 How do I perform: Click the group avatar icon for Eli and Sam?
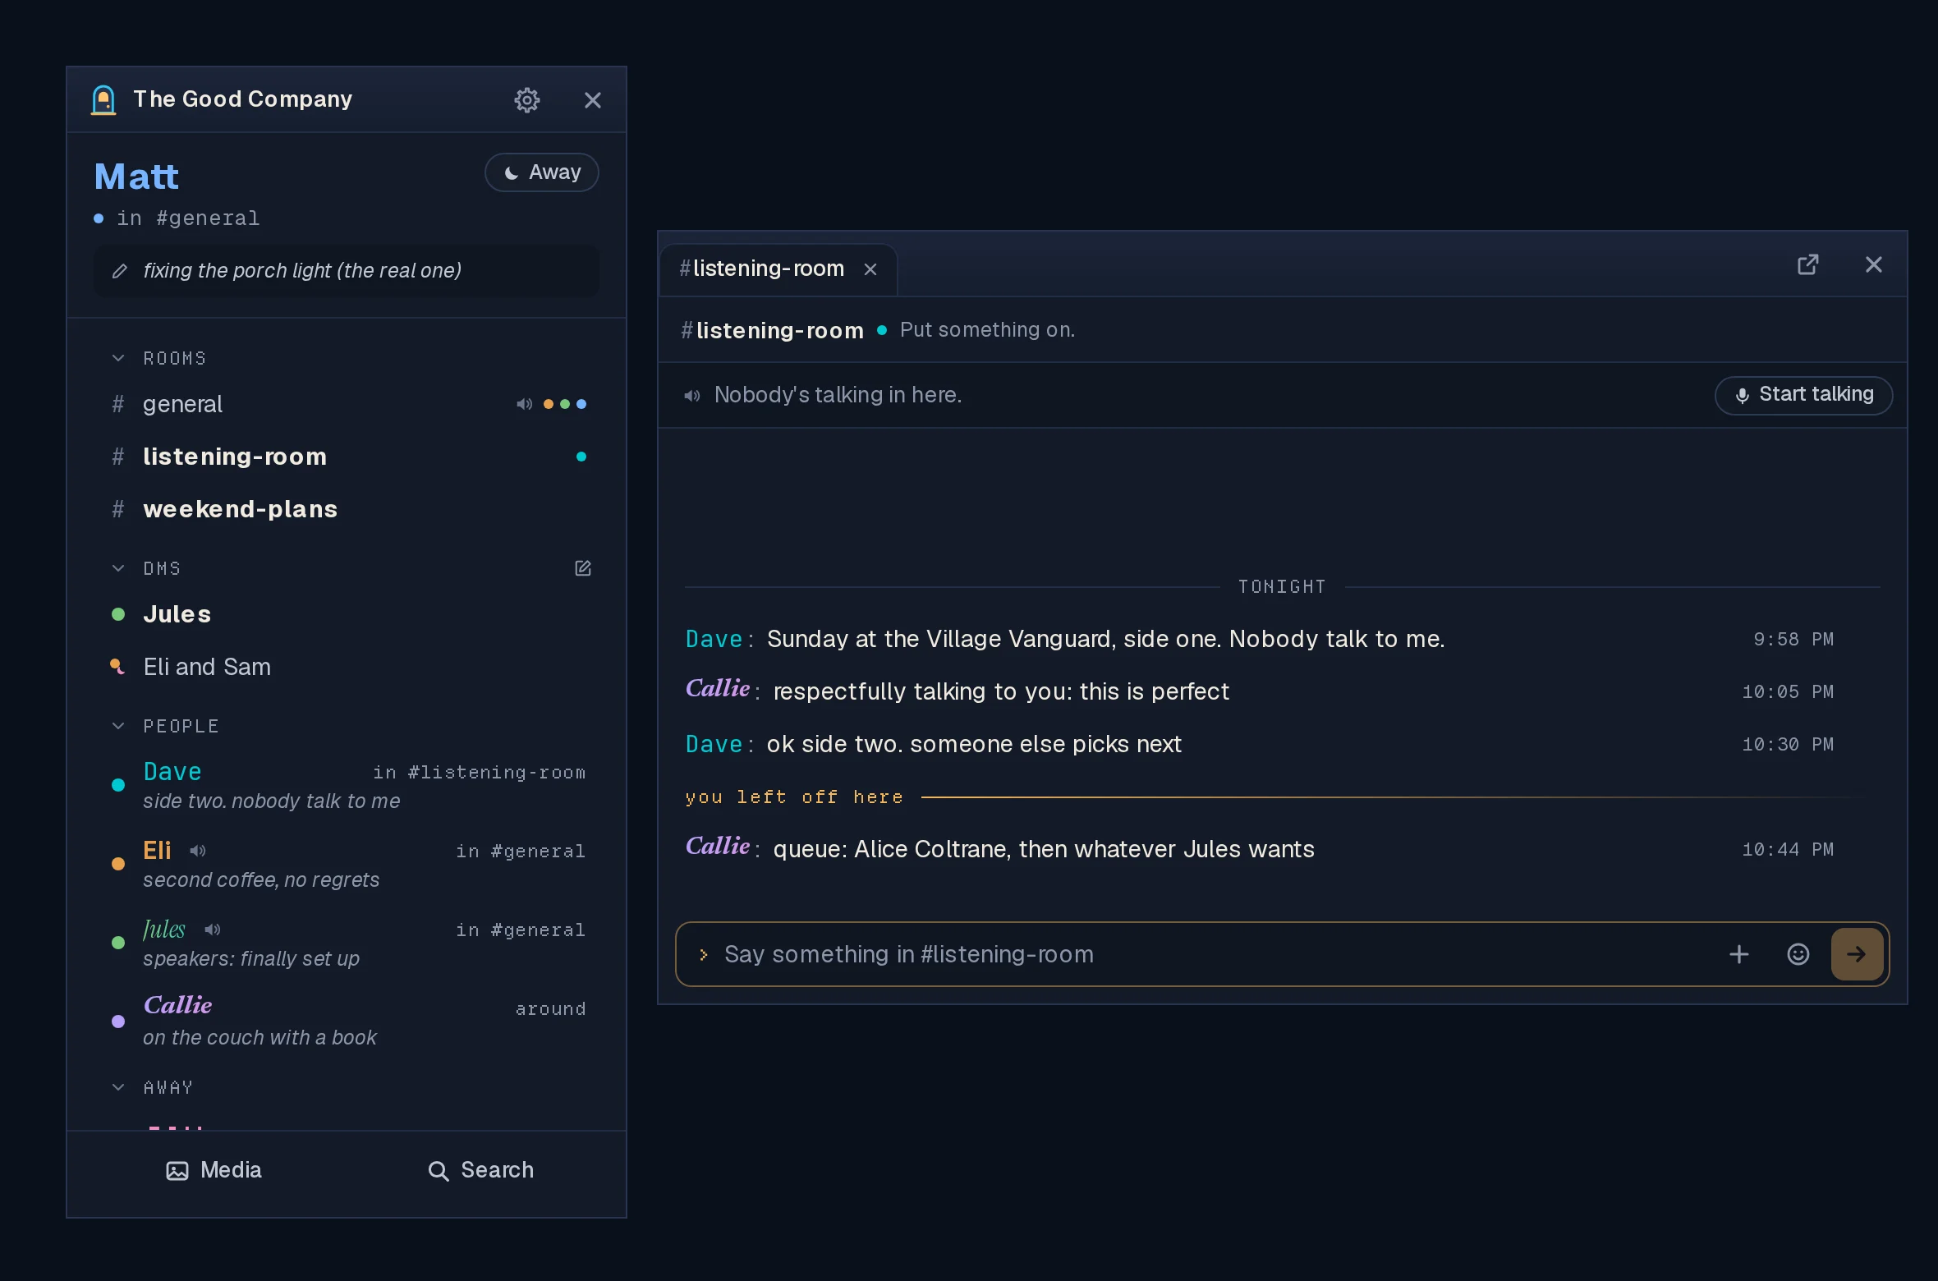tap(118, 667)
